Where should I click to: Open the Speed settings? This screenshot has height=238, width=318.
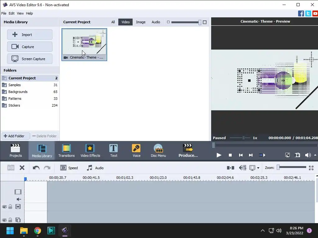coord(69,168)
